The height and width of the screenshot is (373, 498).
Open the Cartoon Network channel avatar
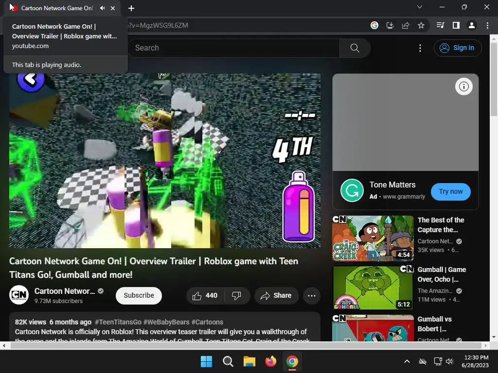click(x=19, y=295)
